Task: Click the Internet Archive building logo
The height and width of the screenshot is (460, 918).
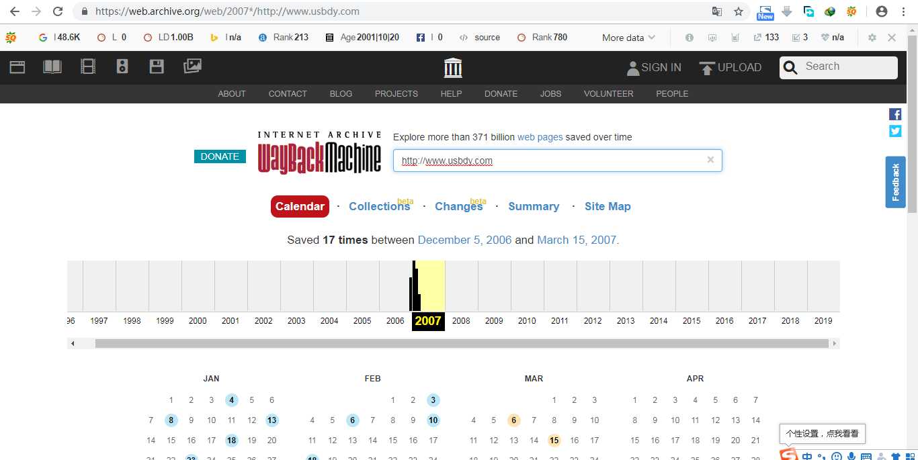Action: [453, 67]
